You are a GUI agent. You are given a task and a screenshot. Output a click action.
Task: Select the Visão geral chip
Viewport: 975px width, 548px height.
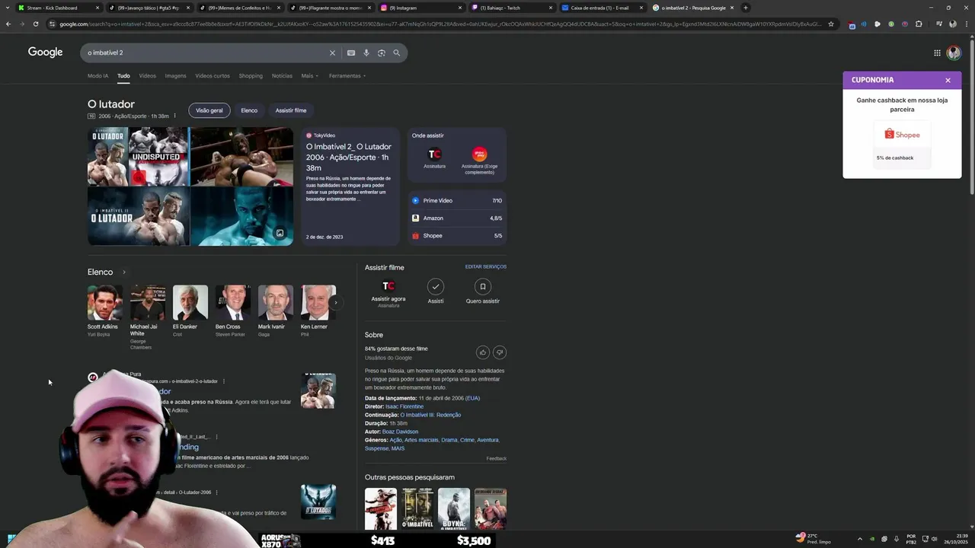(209, 110)
